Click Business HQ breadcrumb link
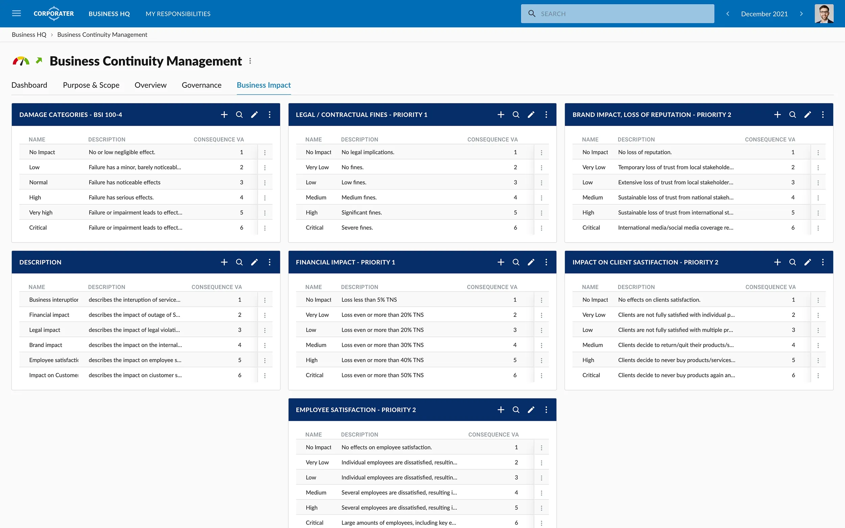Viewport: 845px width, 528px height. click(29, 34)
